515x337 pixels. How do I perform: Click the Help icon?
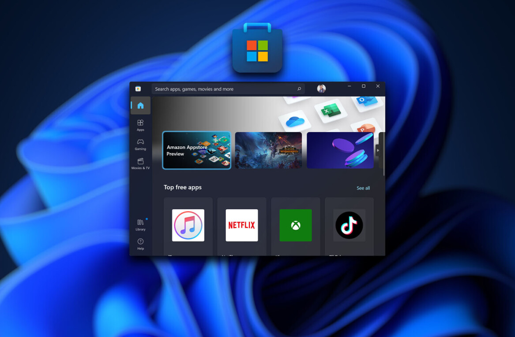click(140, 244)
